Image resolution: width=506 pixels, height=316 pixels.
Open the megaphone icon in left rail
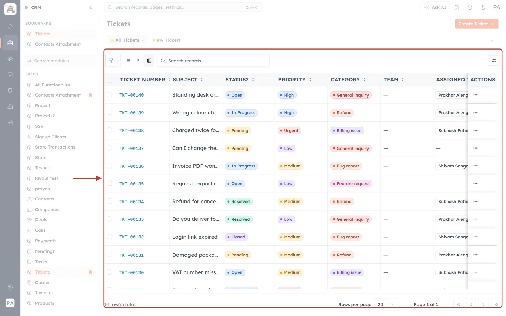click(10, 59)
